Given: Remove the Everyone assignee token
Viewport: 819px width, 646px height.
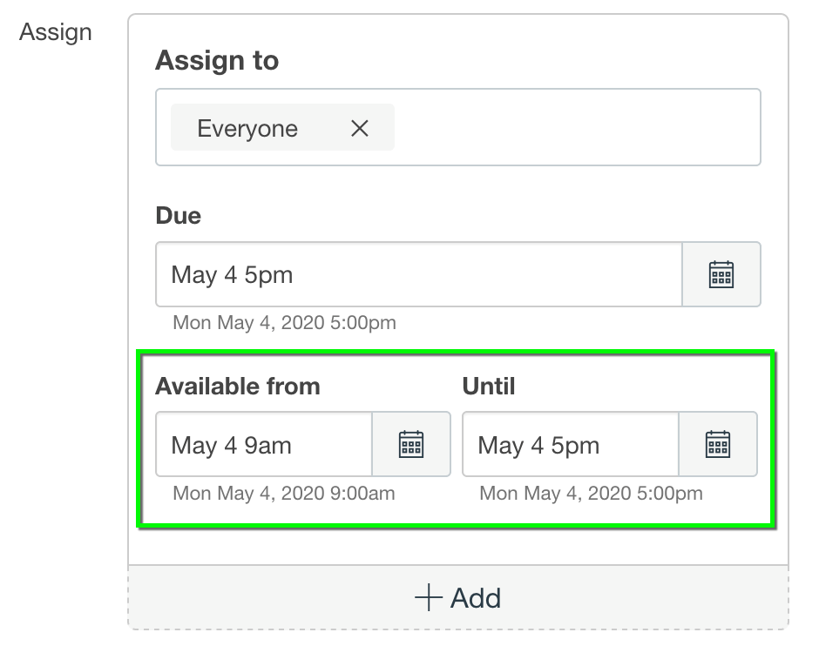Looking at the screenshot, I should 359,129.
